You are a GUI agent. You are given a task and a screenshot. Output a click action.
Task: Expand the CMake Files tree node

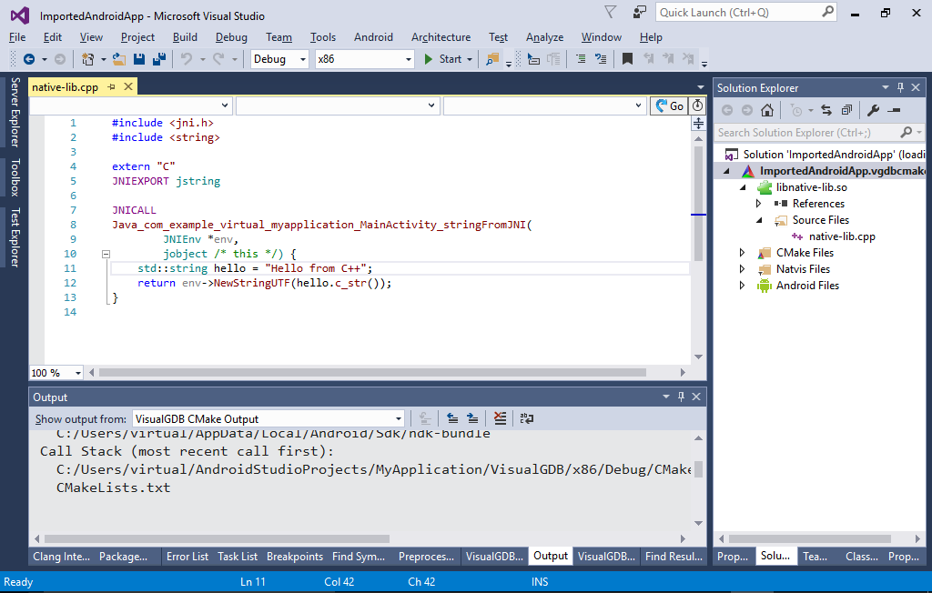[x=744, y=253]
